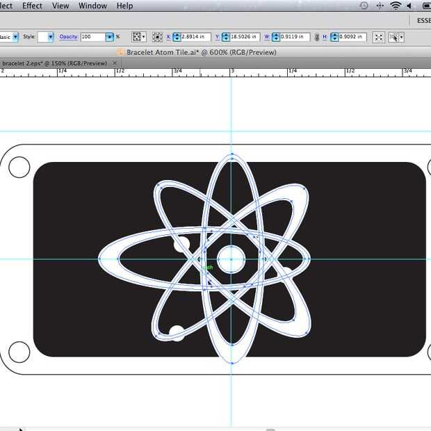Click the X position link label

168,37
